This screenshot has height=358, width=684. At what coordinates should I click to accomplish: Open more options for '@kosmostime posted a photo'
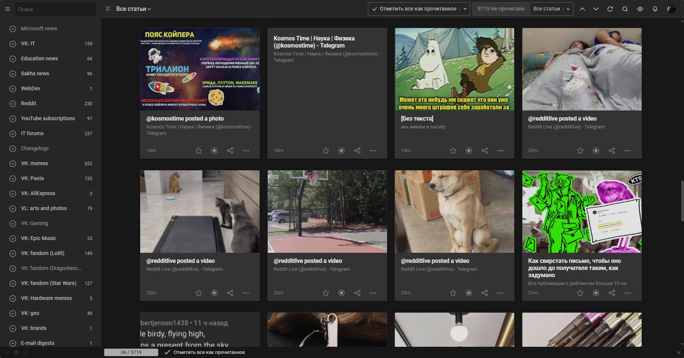[246, 151]
